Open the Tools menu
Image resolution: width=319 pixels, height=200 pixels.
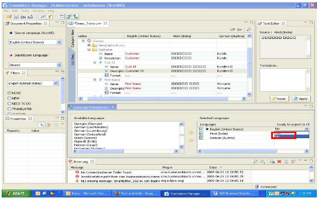(25, 11)
